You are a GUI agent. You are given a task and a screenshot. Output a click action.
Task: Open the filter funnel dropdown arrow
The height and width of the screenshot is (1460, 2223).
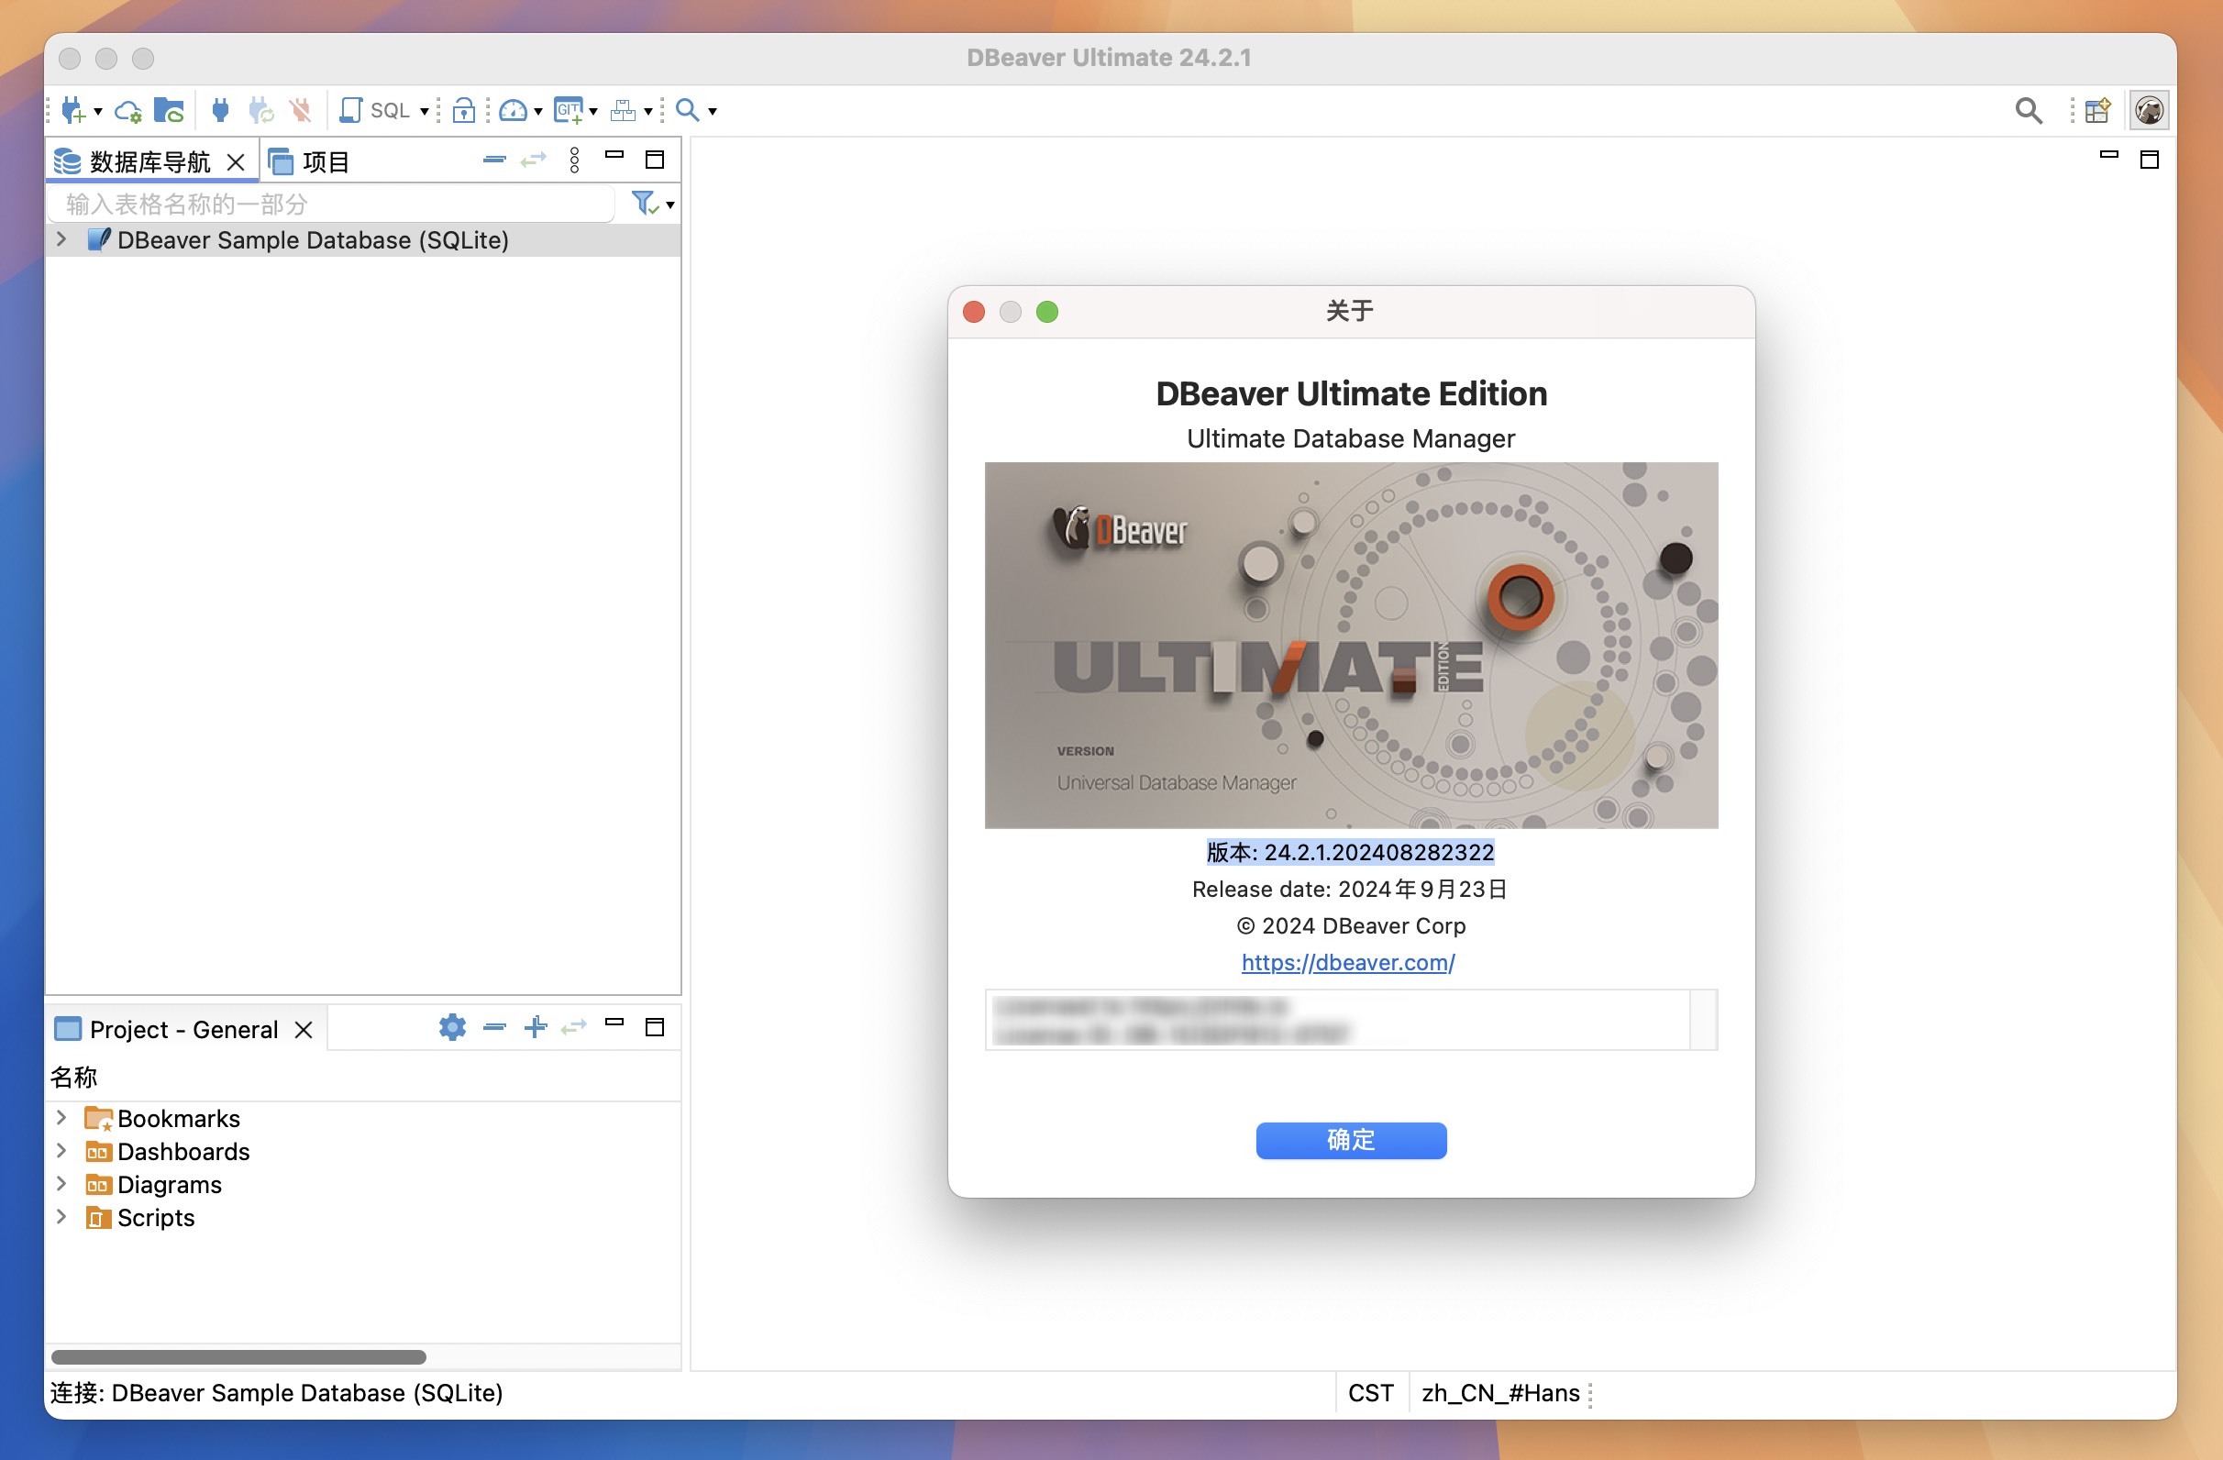[670, 205]
